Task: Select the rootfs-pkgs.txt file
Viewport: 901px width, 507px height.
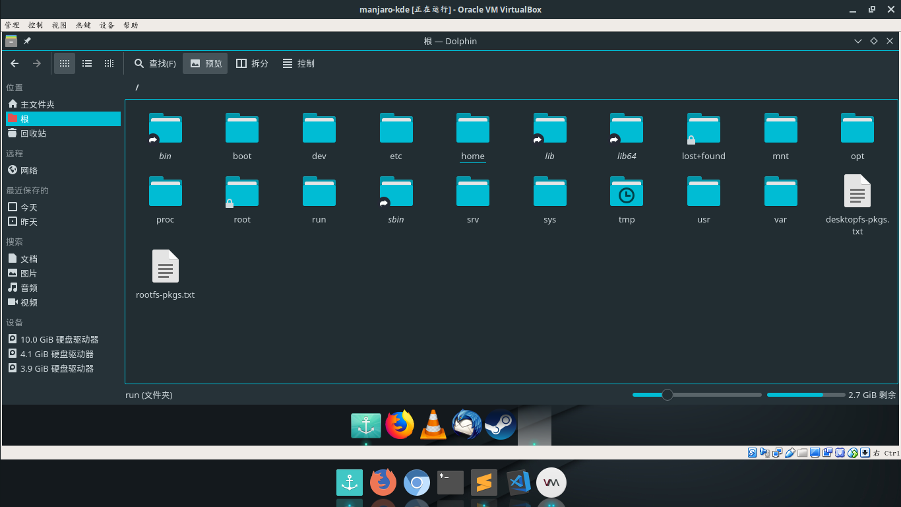Action: pos(166,275)
